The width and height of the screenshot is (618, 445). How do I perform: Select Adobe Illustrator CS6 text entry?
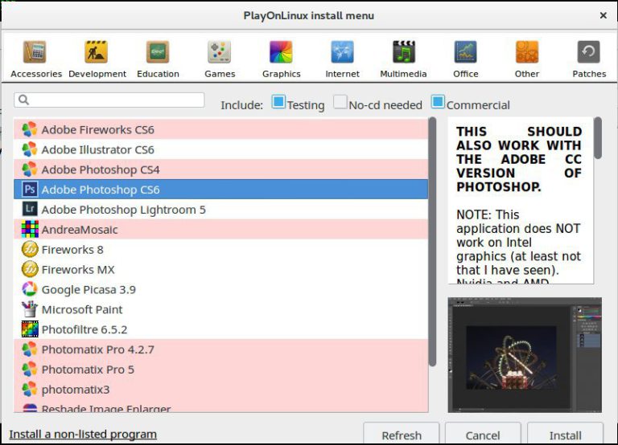coord(97,149)
